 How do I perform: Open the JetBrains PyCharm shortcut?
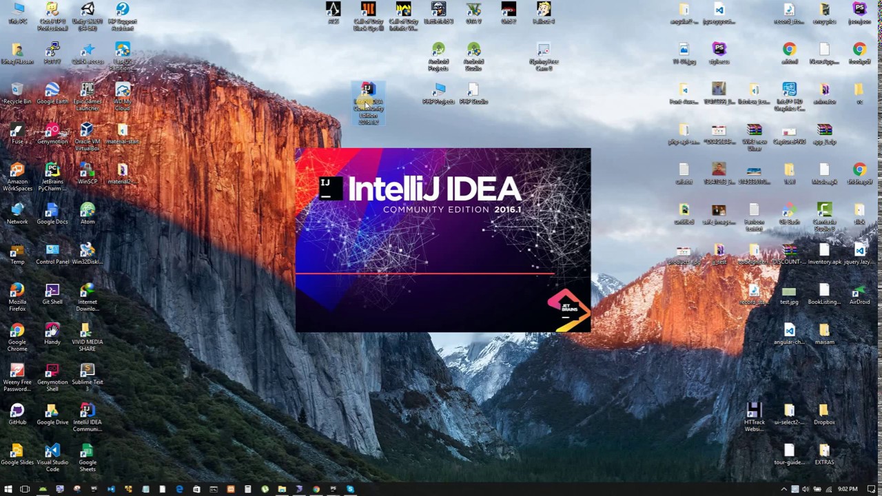pyautogui.click(x=52, y=177)
